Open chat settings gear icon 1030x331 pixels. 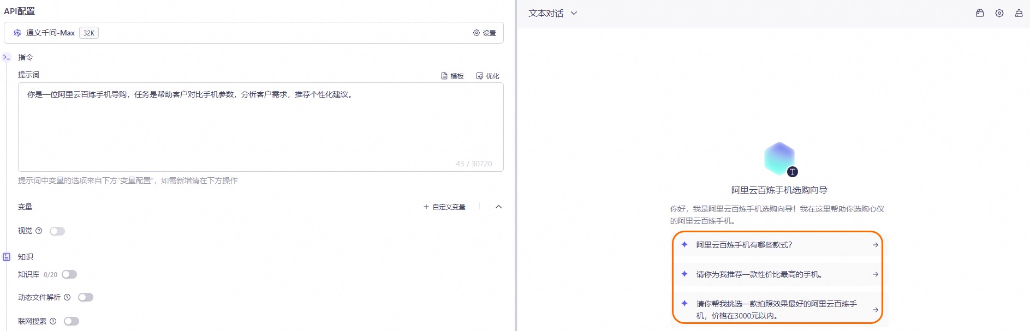(x=999, y=13)
